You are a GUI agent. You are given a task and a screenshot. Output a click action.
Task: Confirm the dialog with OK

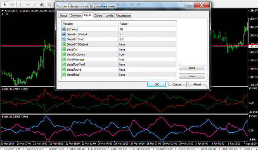[156, 84]
